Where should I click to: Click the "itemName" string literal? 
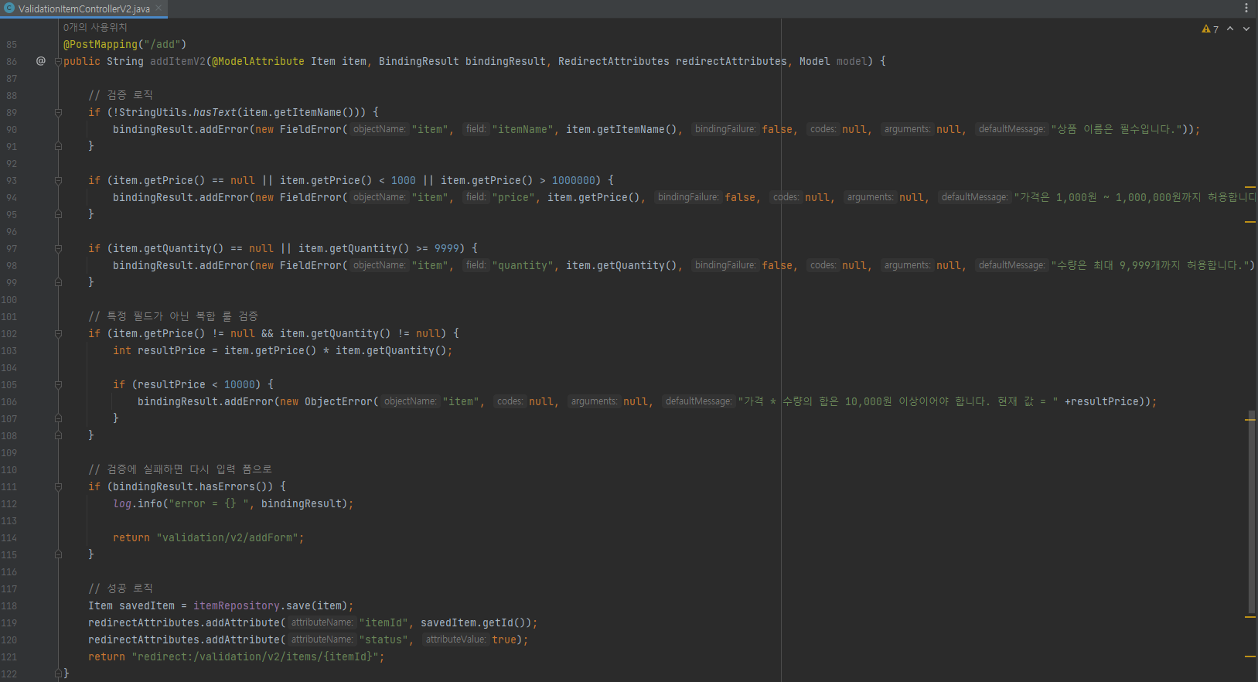click(523, 129)
